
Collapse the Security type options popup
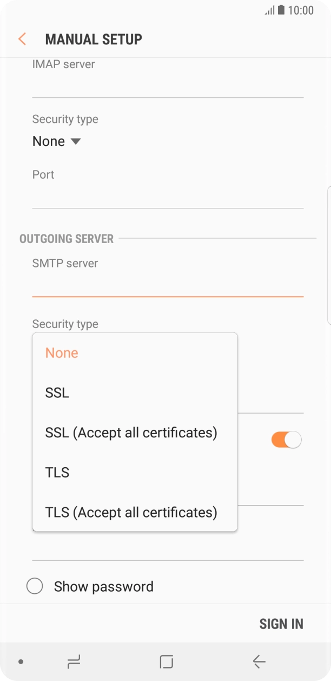65,324
